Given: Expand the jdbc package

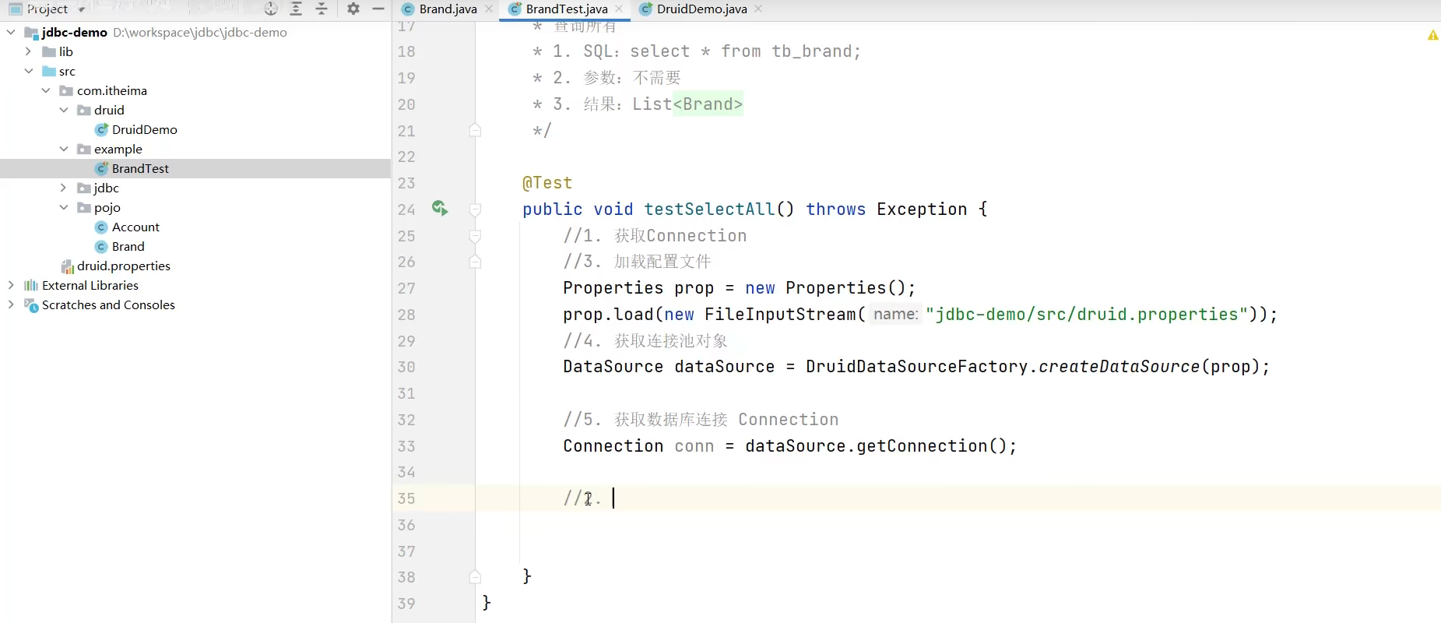Looking at the screenshot, I should [x=64, y=188].
